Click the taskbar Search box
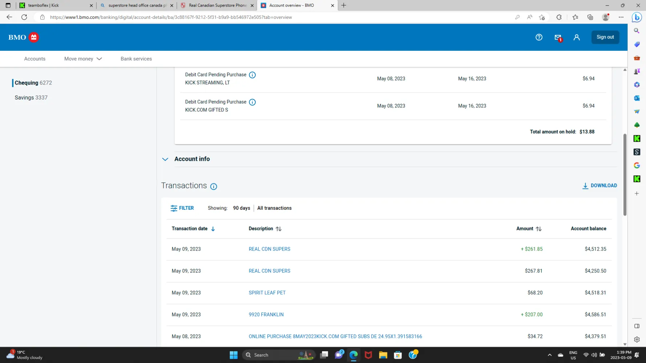This screenshot has width=646, height=363. click(x=278, y=355)
